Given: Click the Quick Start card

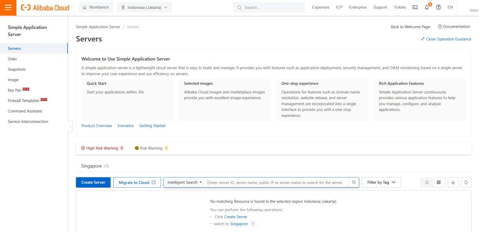Looking at the screenshot, I should tap(127, 100).
